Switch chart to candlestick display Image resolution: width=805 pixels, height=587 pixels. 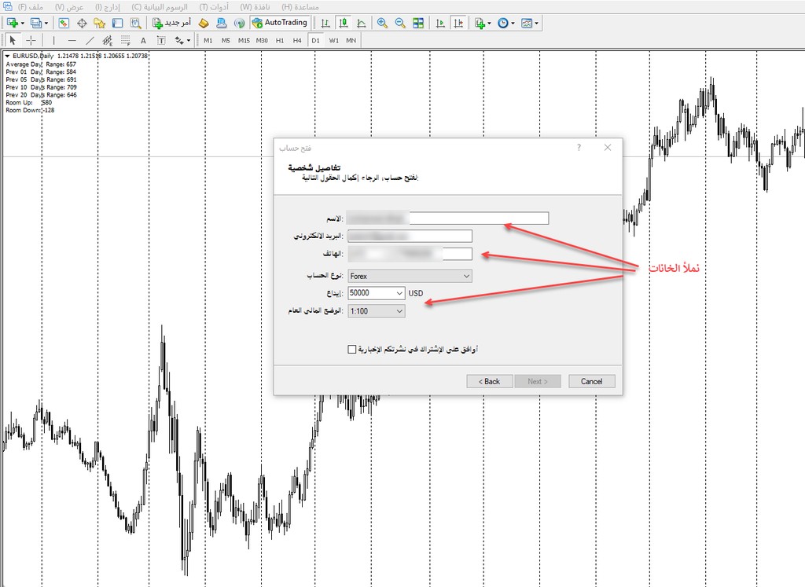[x=344, y=24]
